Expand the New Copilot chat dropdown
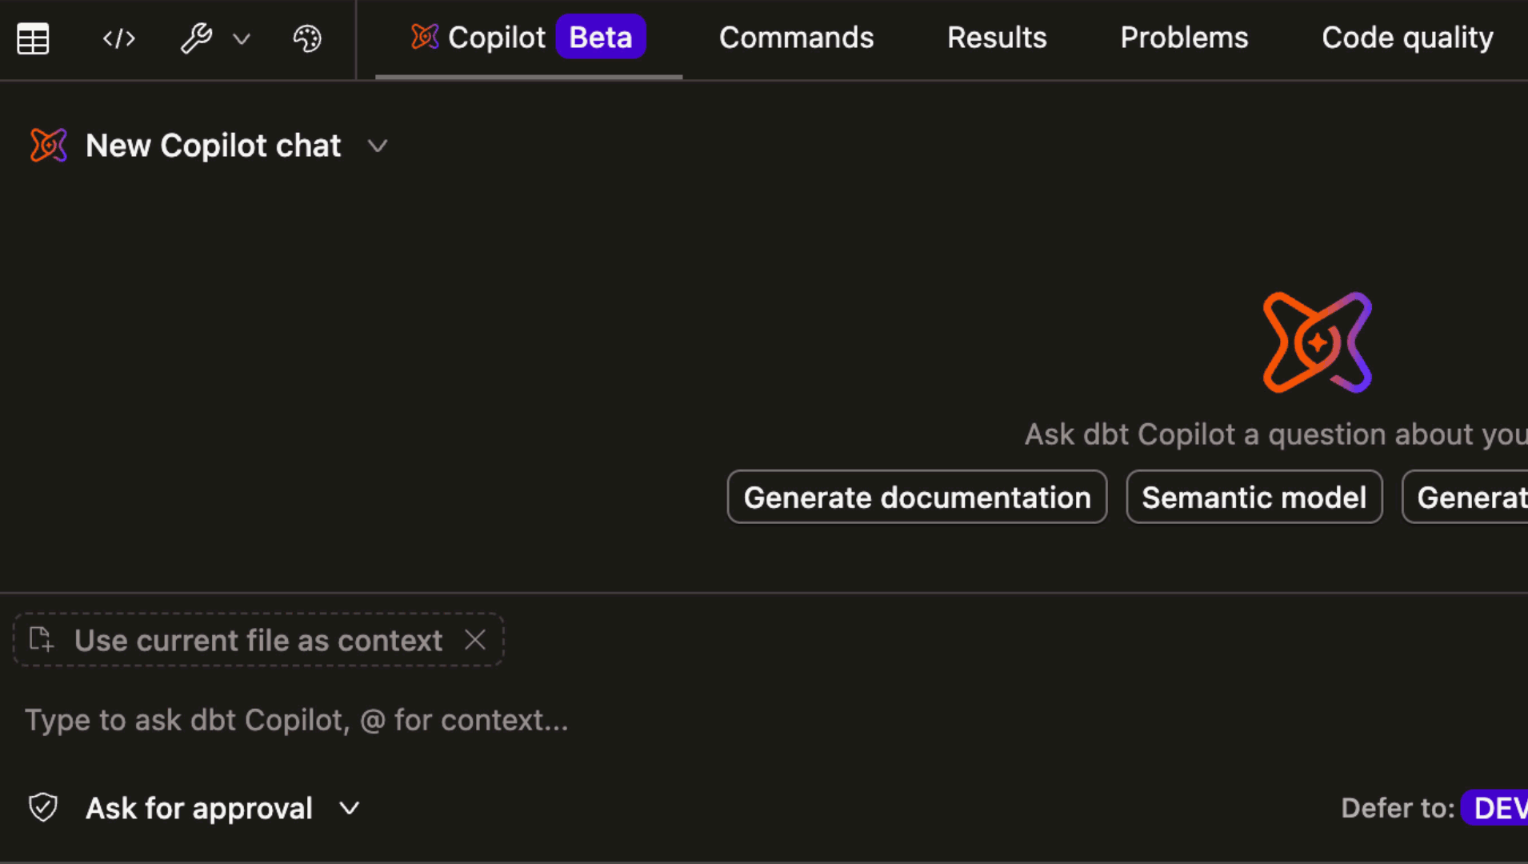This screenshot has height=864, width=1528. 378,146
